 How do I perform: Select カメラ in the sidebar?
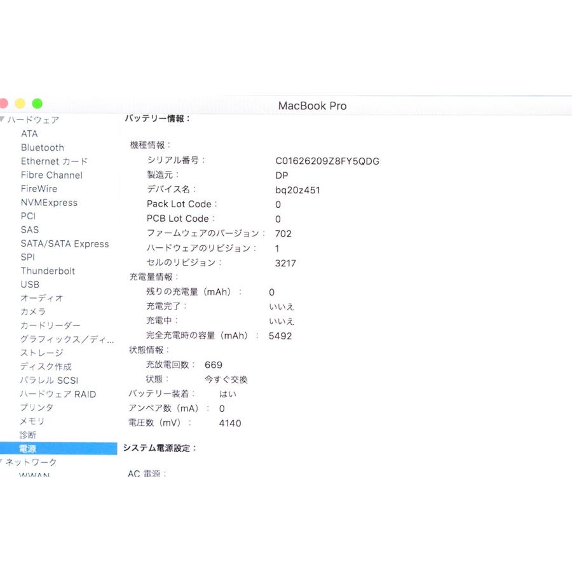[33, 312]
